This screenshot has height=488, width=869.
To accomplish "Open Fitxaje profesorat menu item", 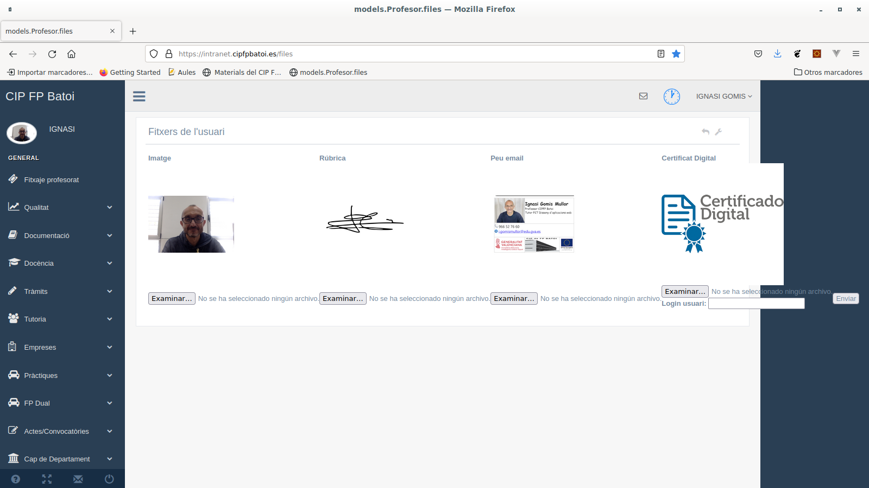I will (x=52, y=179).
